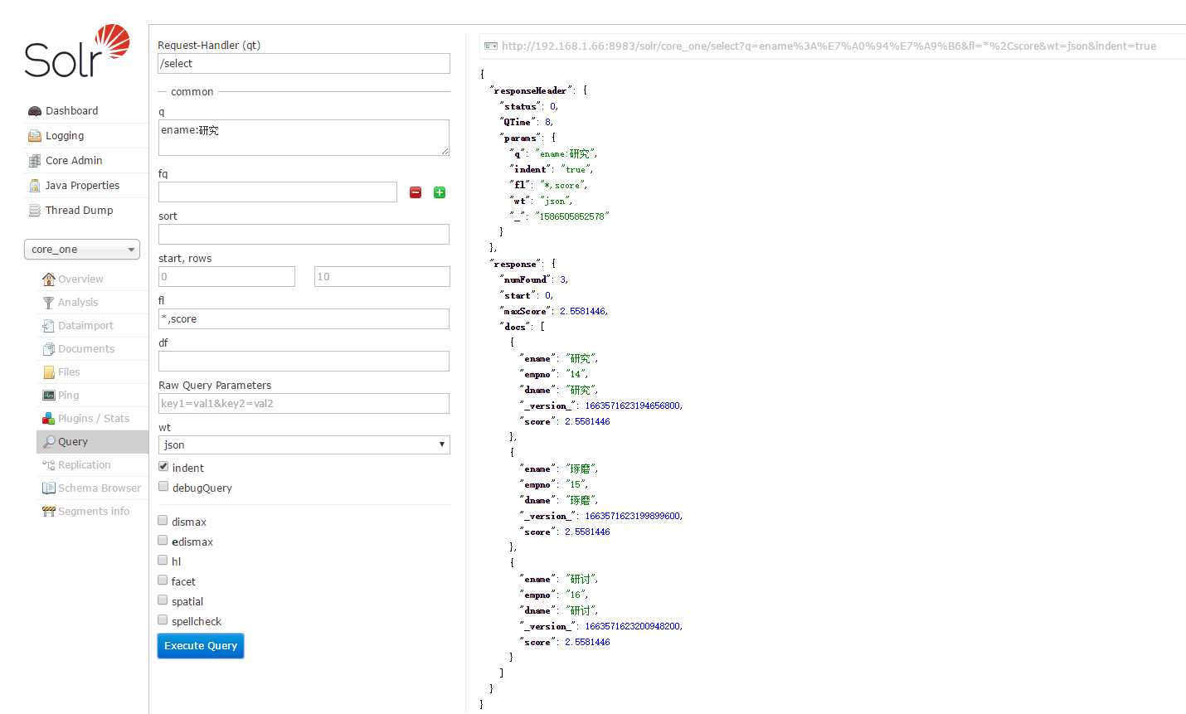Enable the debugQuery checkbox
Image resolution: width=1186 pixels, height=714 pixels.
click(x=163, y=487)
